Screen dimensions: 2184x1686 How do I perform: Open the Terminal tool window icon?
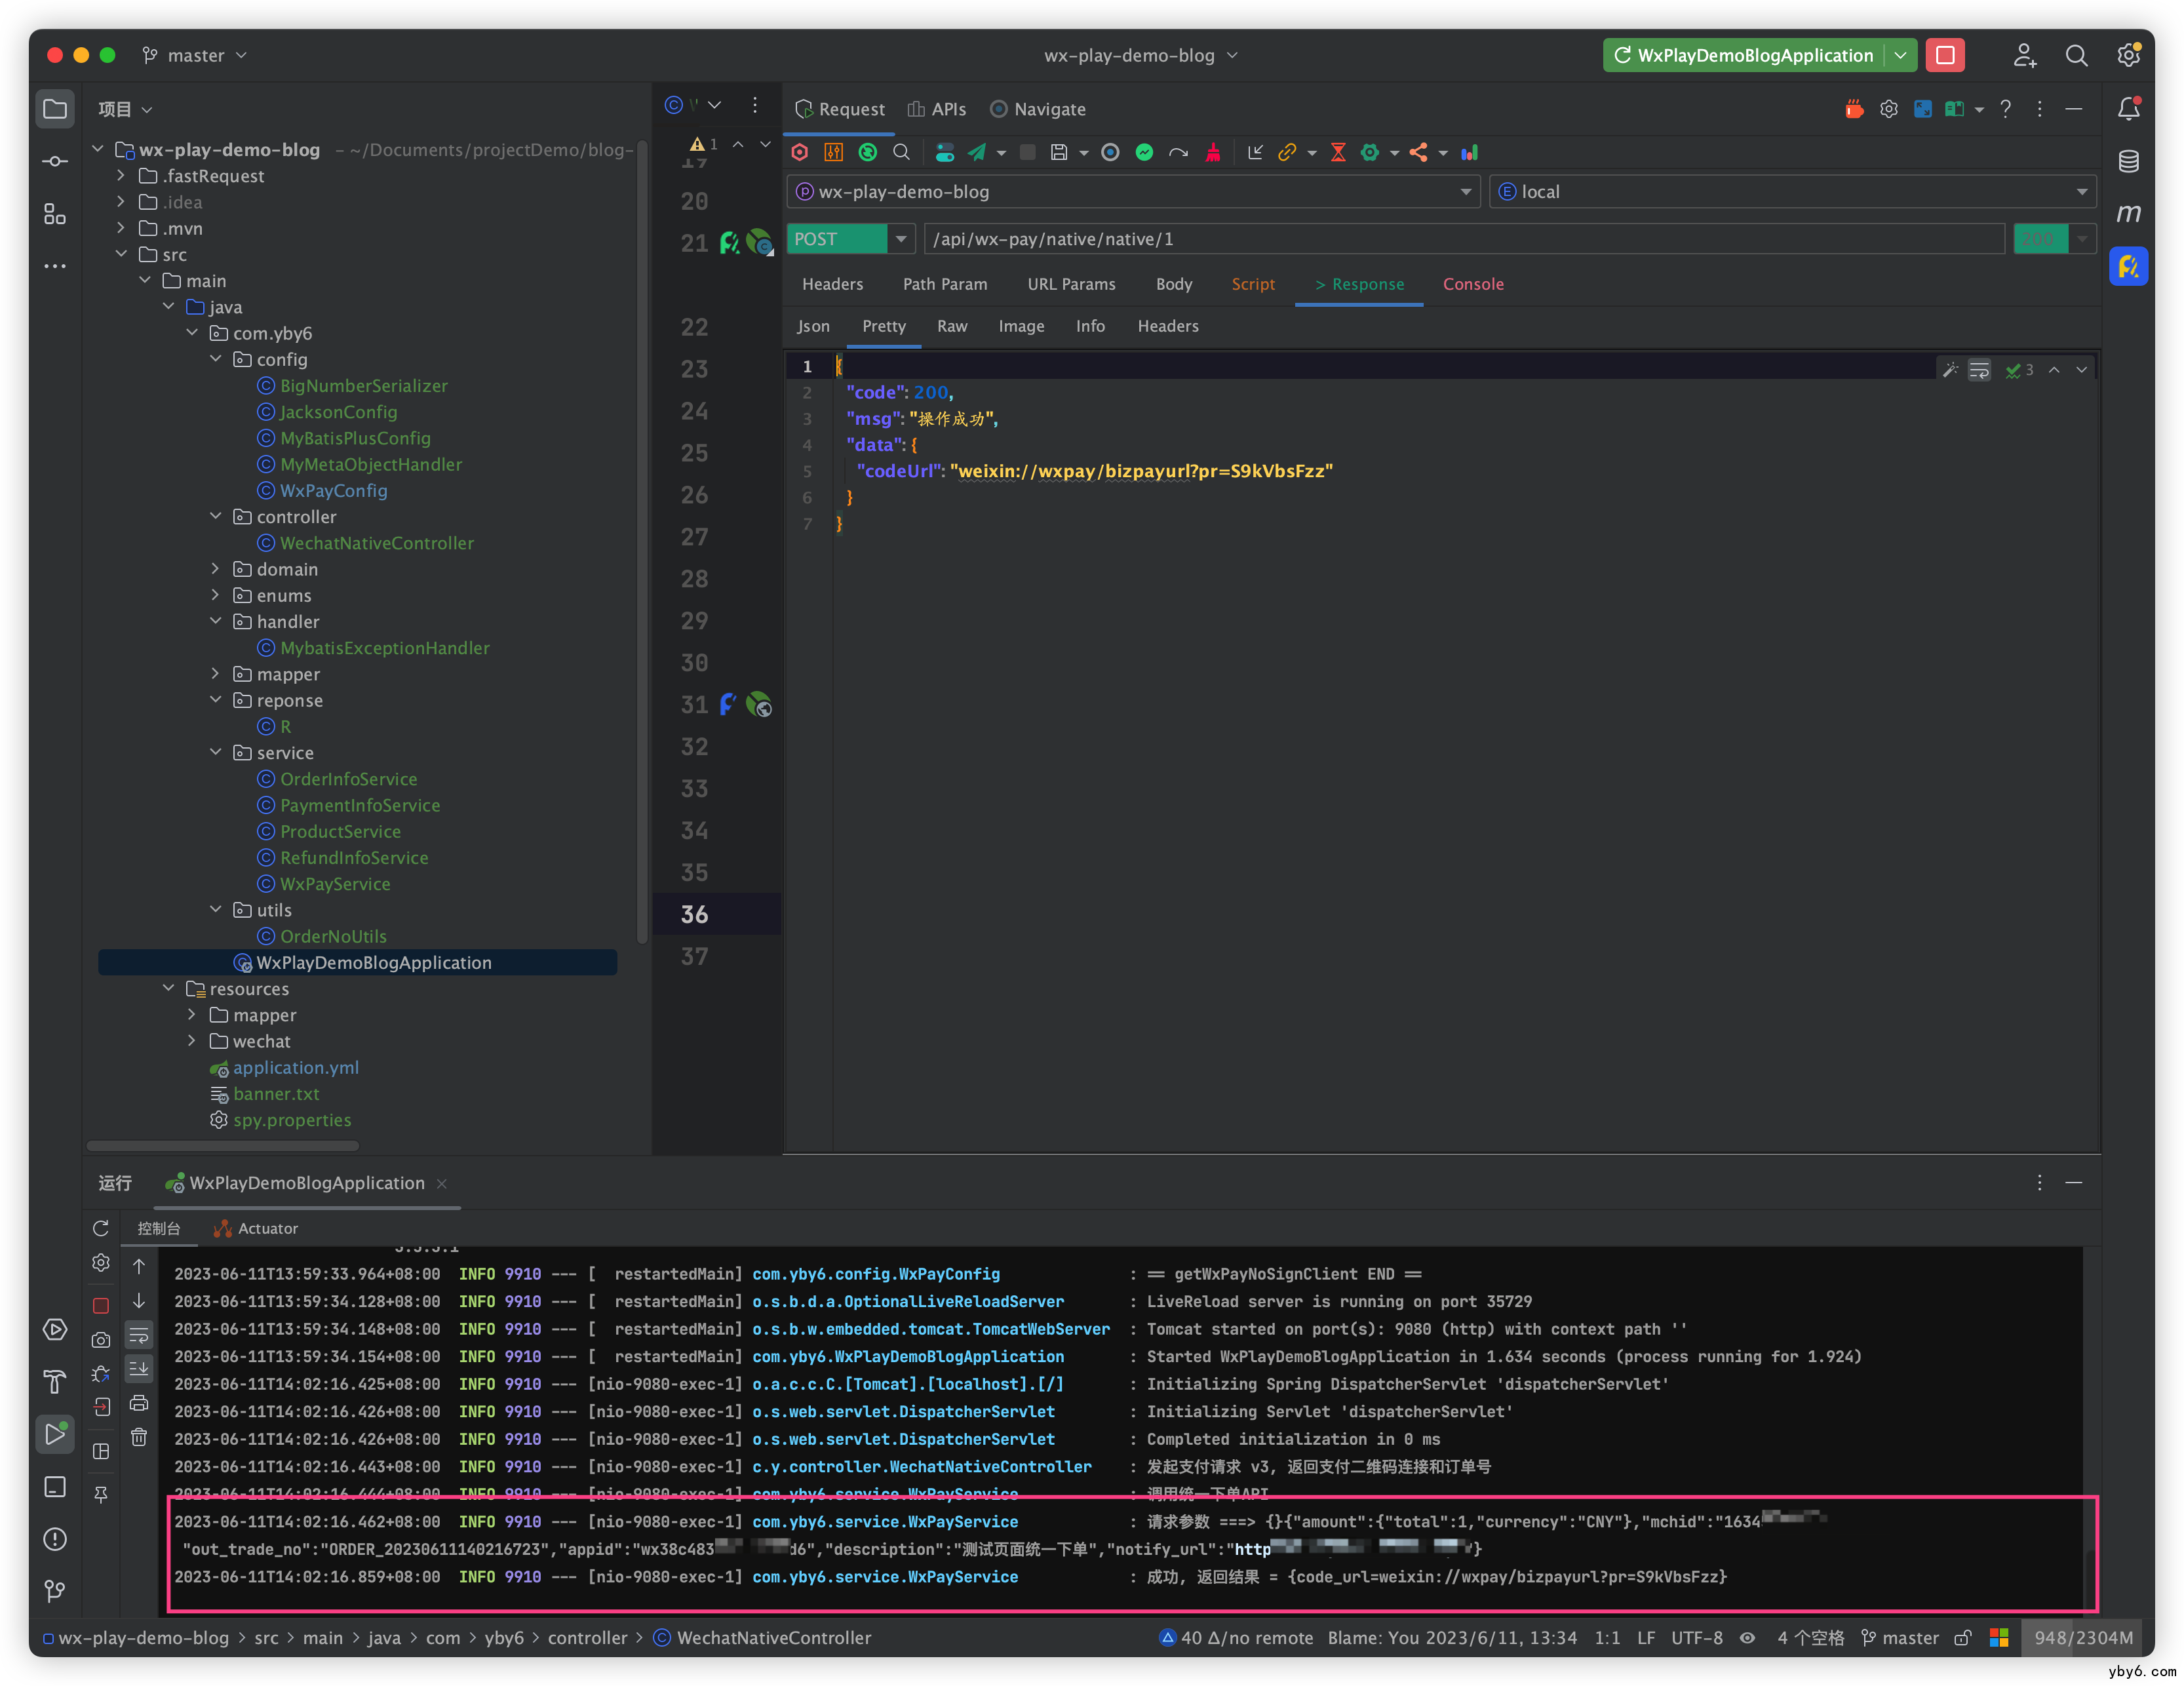pyautogui.click(x=55, y=1486)
